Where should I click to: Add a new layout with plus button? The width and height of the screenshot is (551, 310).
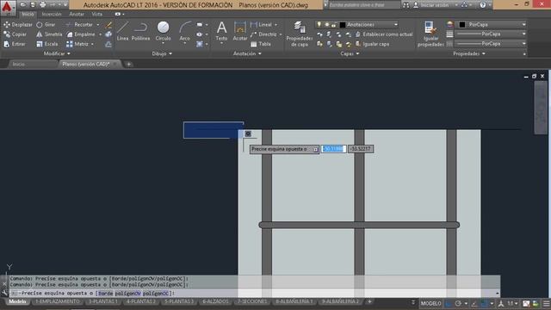[x=369, y=301]
